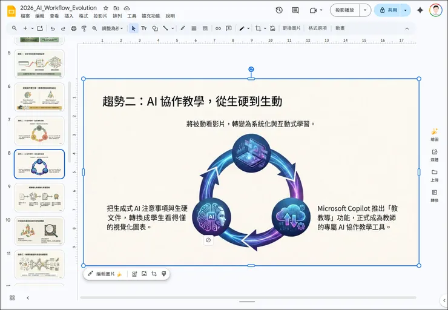Expand the crop mask shape dropdown

tap(265, 28)
